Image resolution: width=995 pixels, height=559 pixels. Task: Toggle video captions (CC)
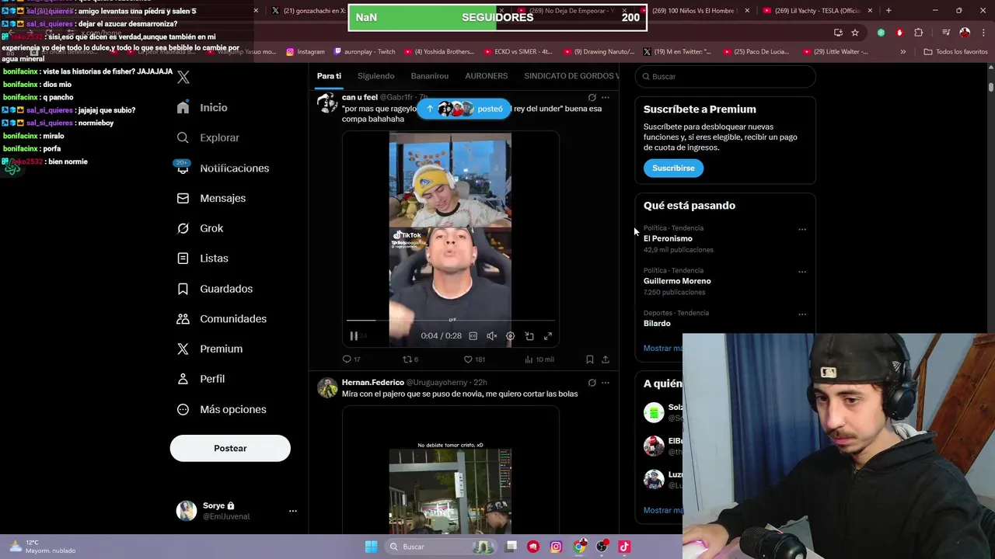pos(473,336)
